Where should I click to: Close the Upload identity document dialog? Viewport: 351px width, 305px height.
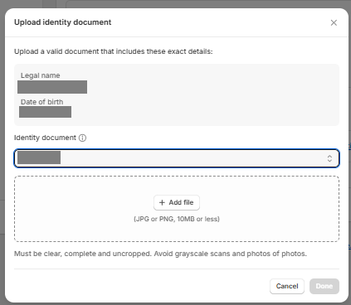tap(334, 22)
